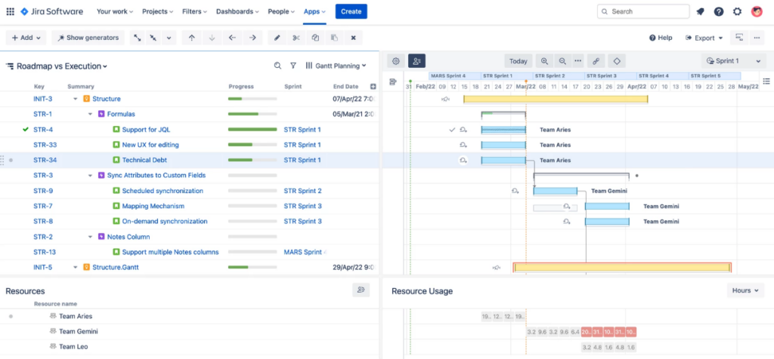Zoom out on the Gantt chart

tap(562, 61)
